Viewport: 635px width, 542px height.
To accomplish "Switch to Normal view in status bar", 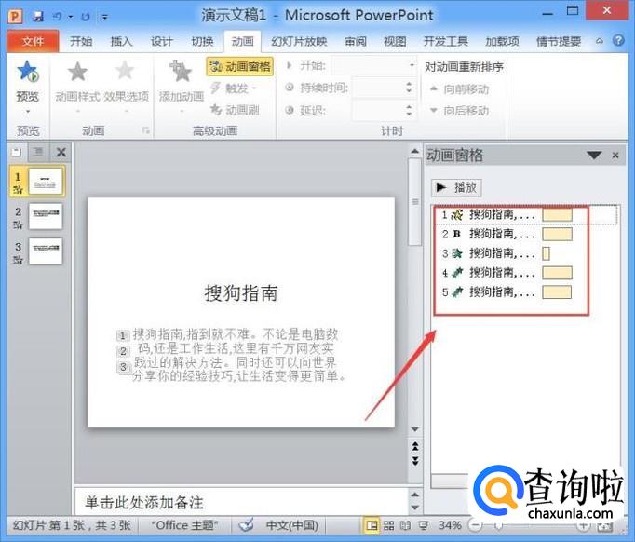I will 372,526.
